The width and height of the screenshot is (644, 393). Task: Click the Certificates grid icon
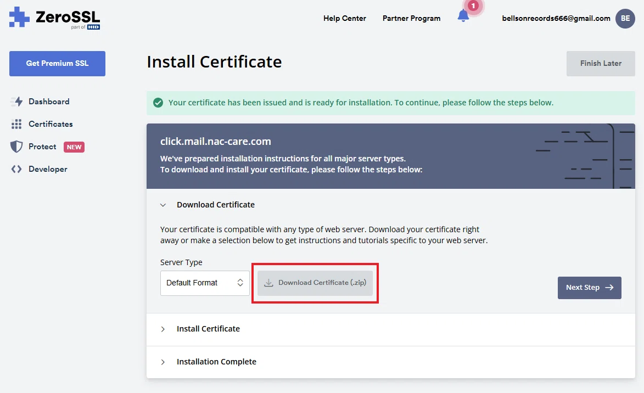click(16, 124)
